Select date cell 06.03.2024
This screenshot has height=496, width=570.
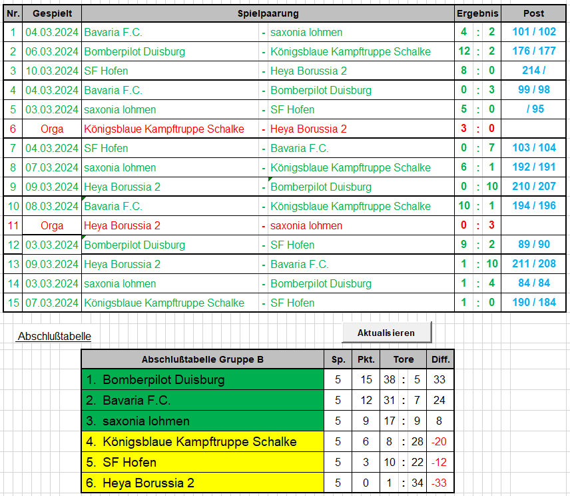pyautogui.click(x=52, y=51)
